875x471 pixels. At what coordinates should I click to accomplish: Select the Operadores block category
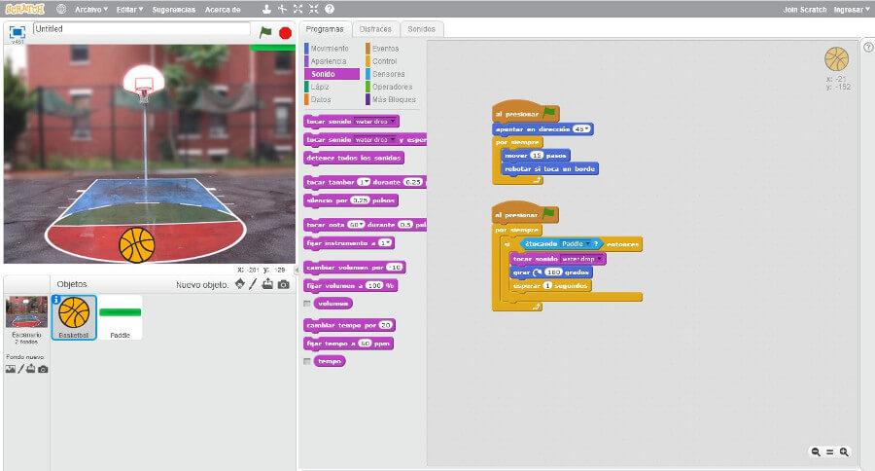tap(392, 87)
